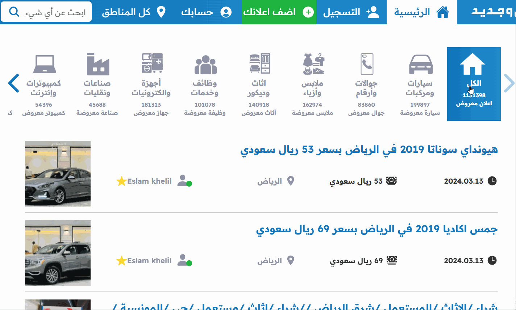Open the registration tab التسجيل
Screen dimensions: 516x310
351,12
